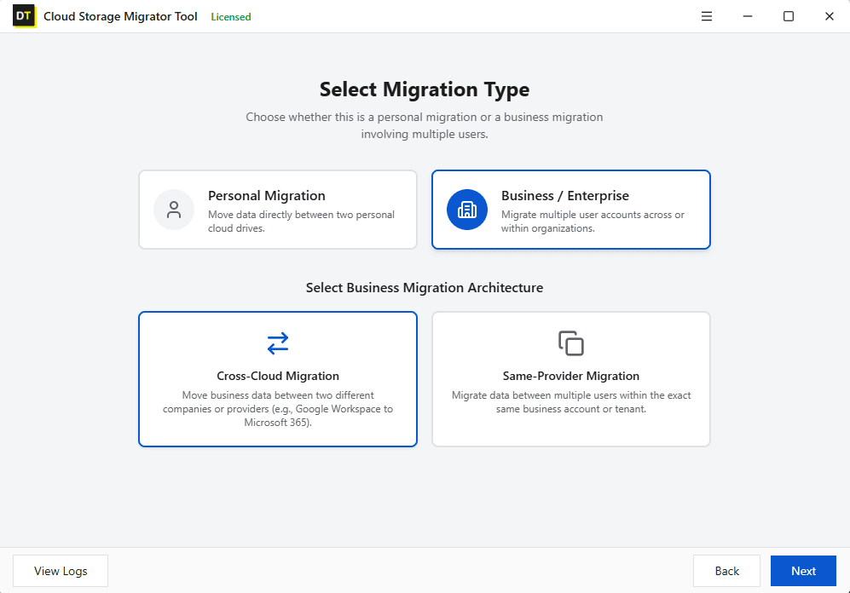Maximize the Cloud Storage Migrator window
The width and height of the screenshot is (850, 593).
[x=789, y=16]
